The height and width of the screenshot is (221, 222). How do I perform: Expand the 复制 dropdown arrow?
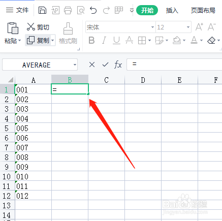(53, 41)
